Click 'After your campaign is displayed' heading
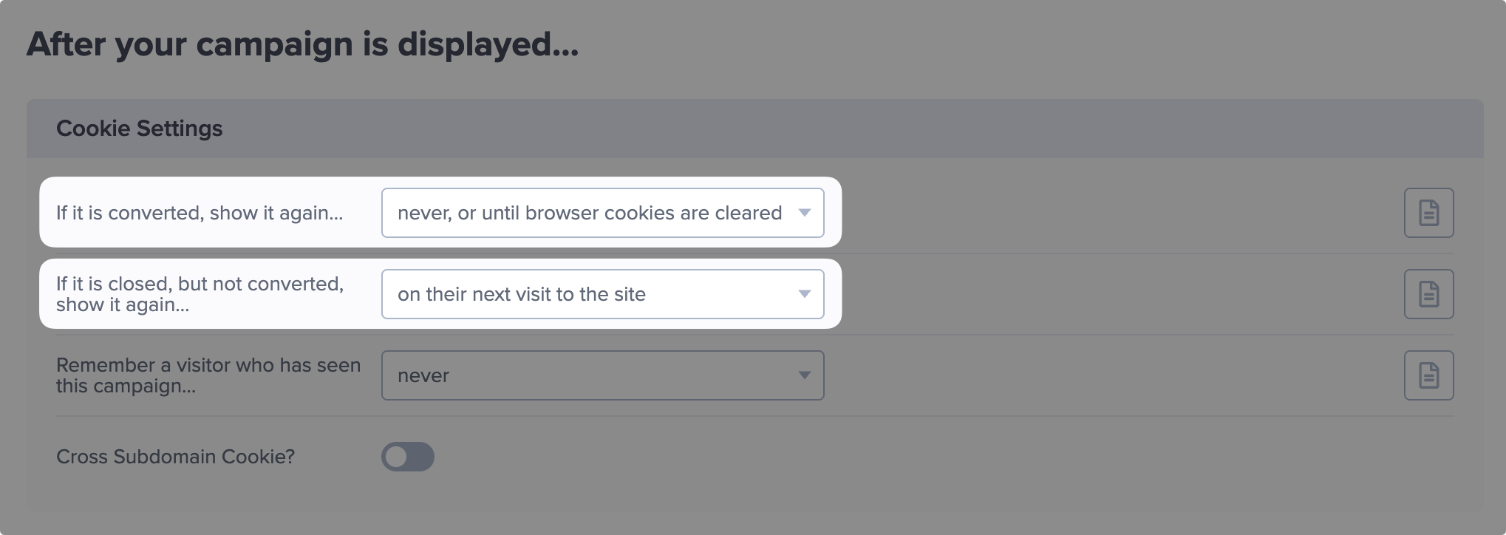This screenshot has width=1506, height=535. (x=302, y=44)
